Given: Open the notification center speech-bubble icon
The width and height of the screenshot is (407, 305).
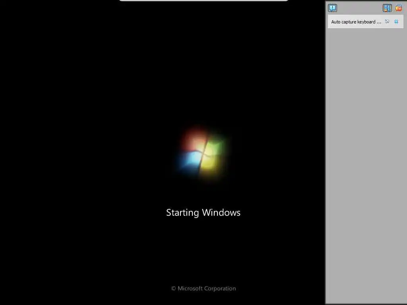Looking at the screenshot, I should point(332,8).
